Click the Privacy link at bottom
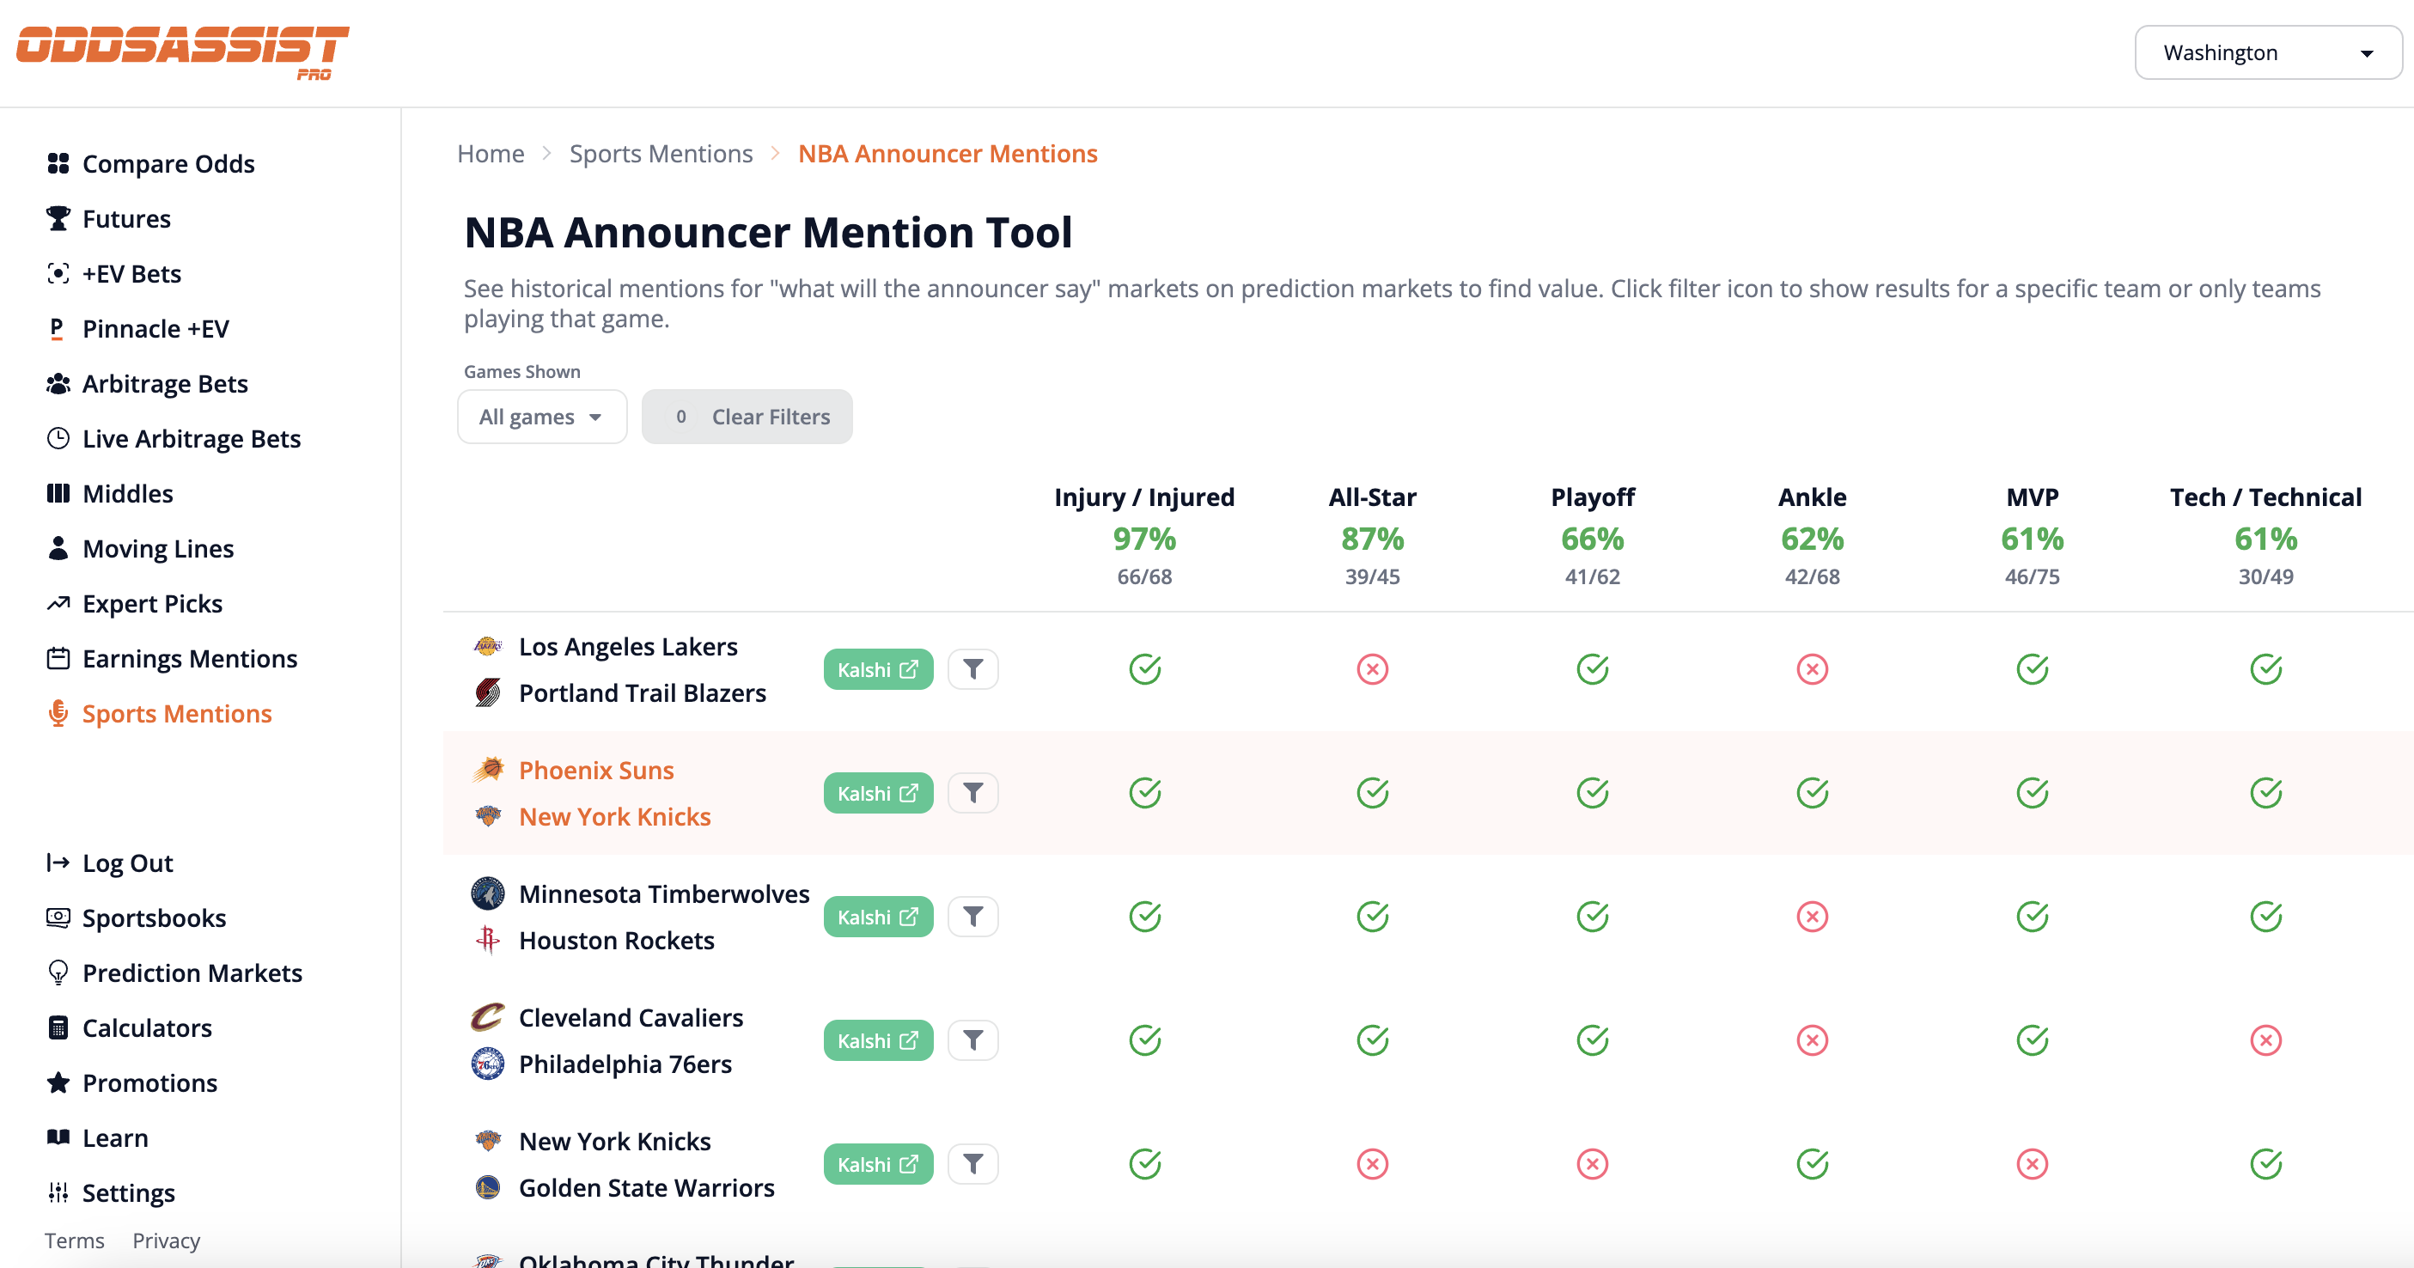This screenshot has width=2414, height=1268. tap(165, 1239)
